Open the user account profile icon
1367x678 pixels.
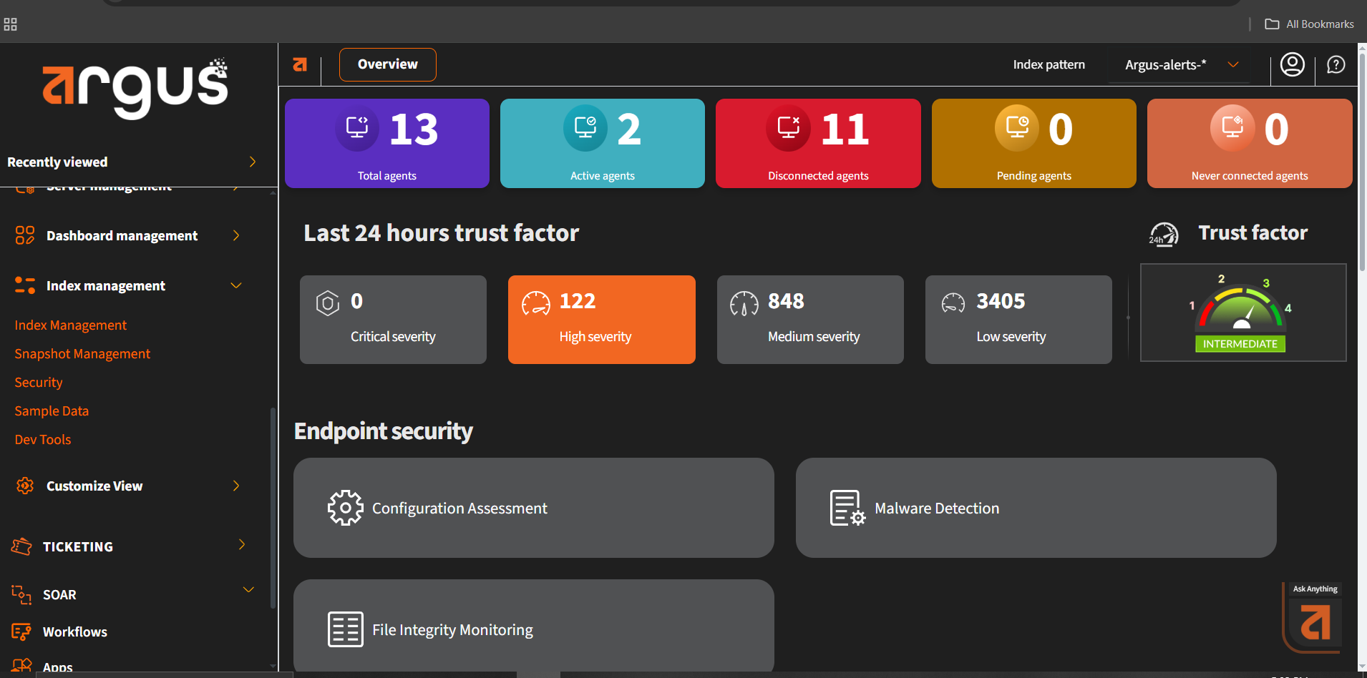tap(1292, 65)
